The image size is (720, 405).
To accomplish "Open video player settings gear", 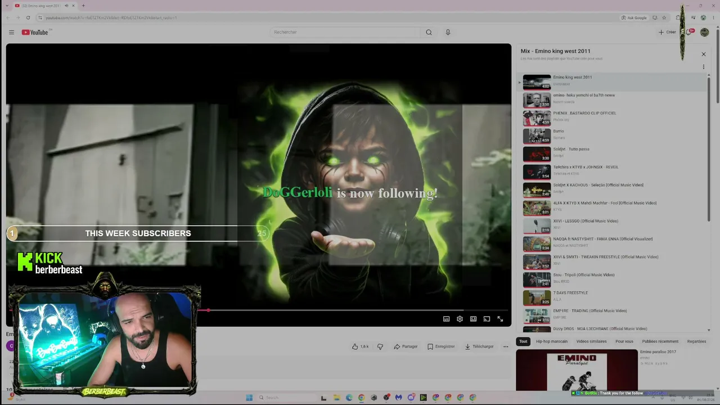I will [x=460, y=319].
